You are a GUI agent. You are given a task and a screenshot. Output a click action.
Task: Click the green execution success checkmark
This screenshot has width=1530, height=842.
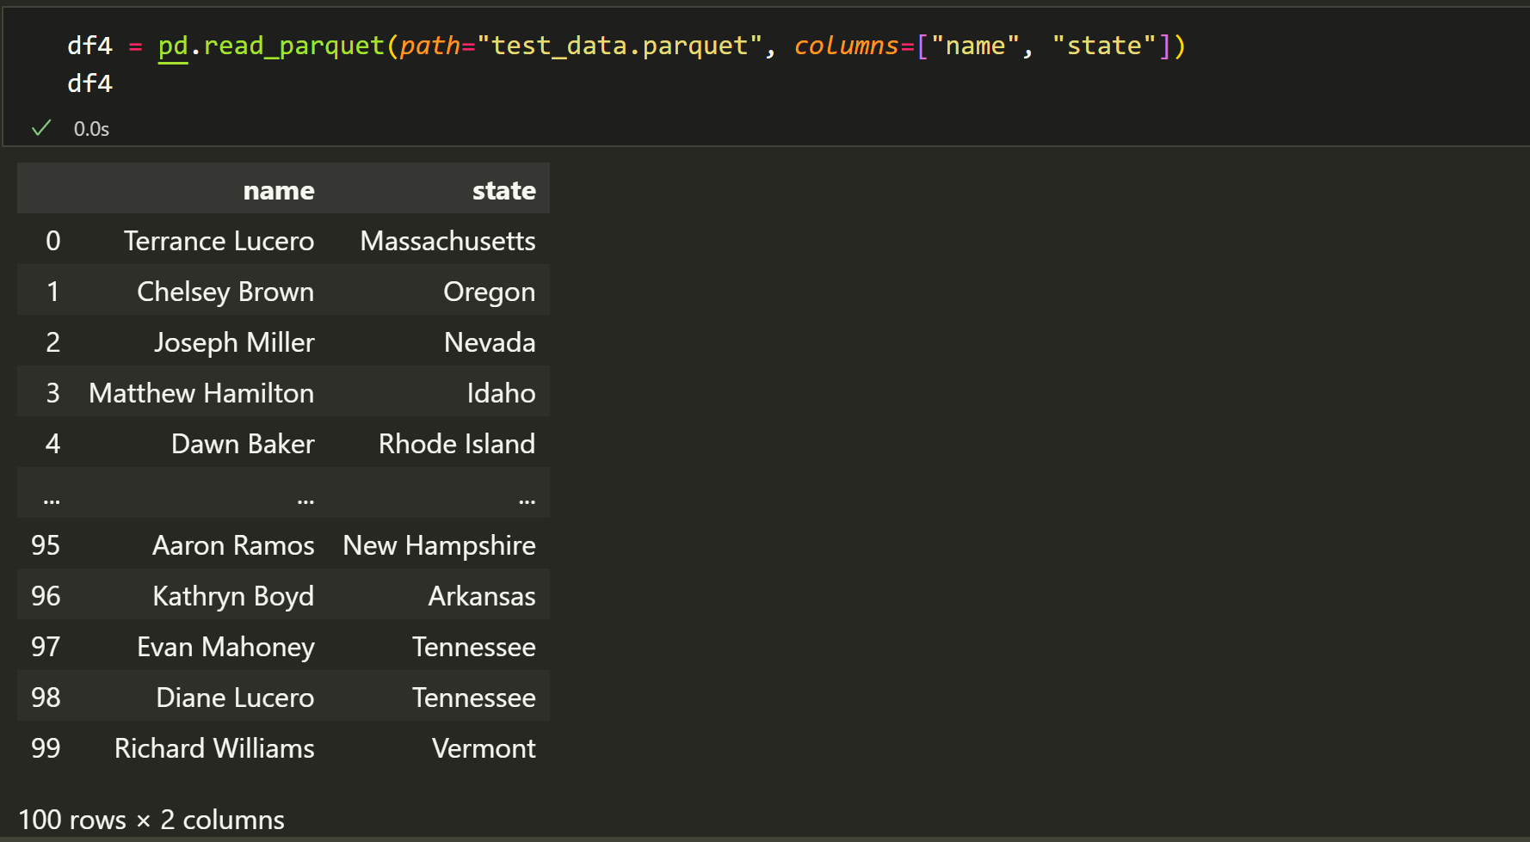coord(41,128)
